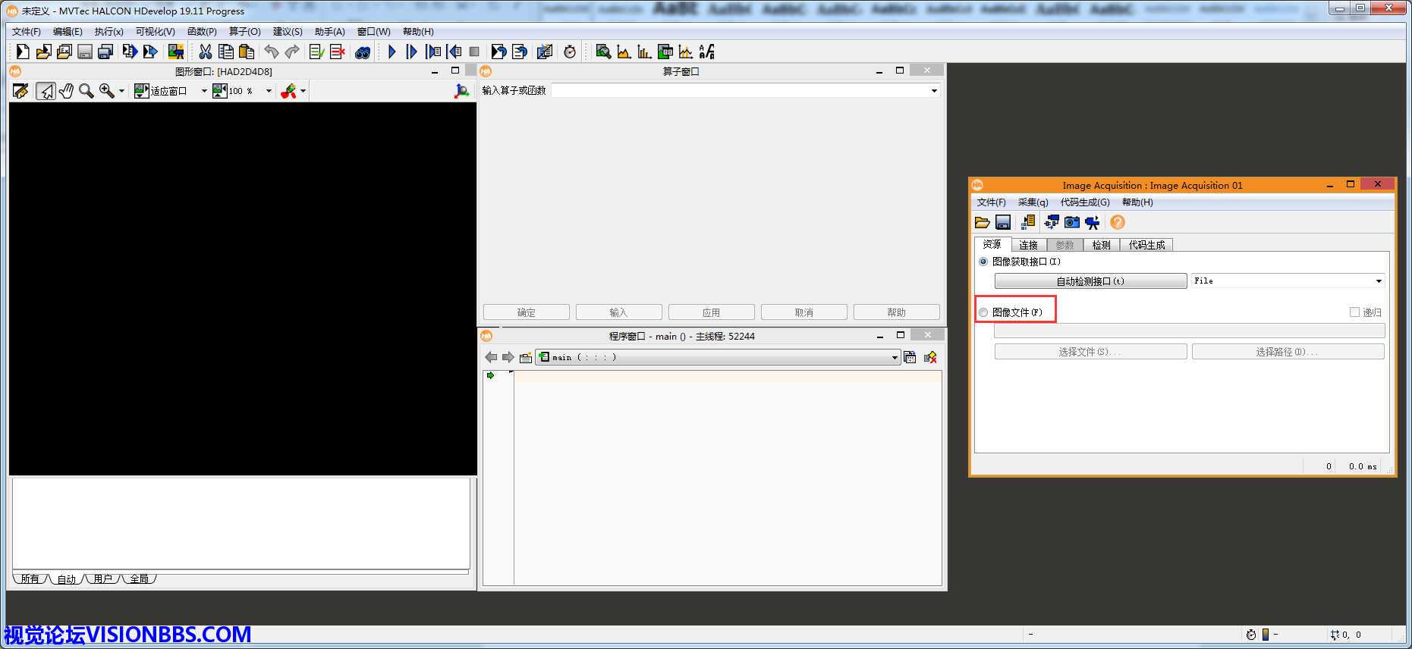Open the File interface dropdown

coord(1379,281)
